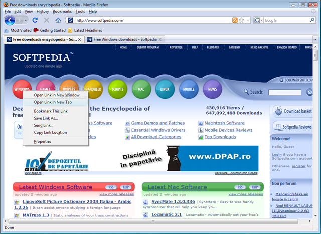Open Most Visited bookmarks folder
The width and height of the screenshot is (321, 234).
[18, 30]
